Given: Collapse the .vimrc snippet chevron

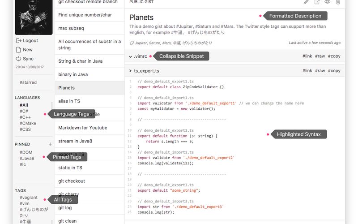Looking at the screenshot, I should [130, 56].
